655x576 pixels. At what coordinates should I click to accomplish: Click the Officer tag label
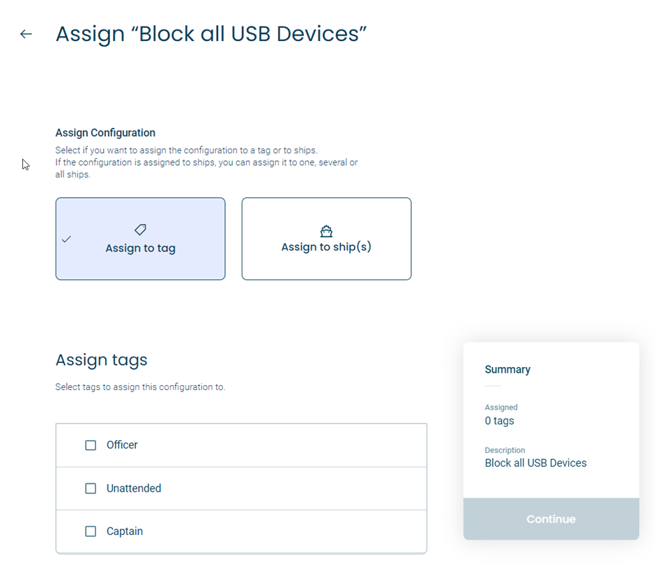122,445
